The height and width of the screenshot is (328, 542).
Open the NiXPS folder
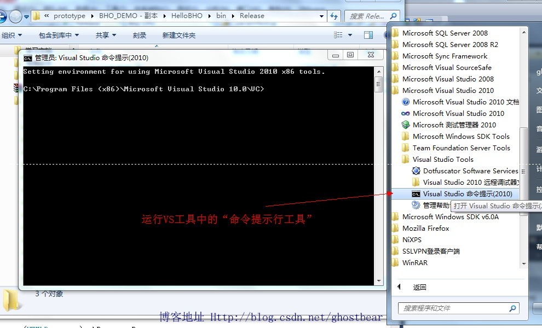[407, 239]
